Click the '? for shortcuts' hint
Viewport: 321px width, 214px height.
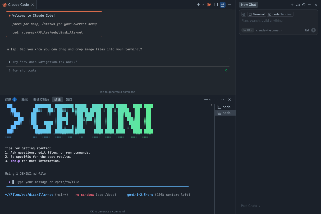[22, 70]
